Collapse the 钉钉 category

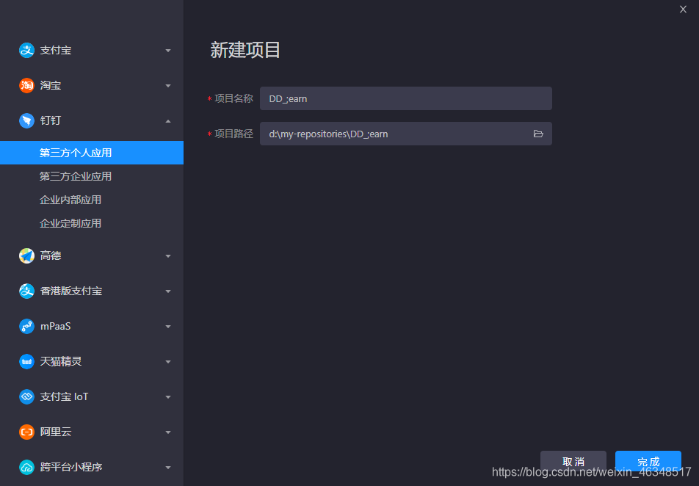168,120
